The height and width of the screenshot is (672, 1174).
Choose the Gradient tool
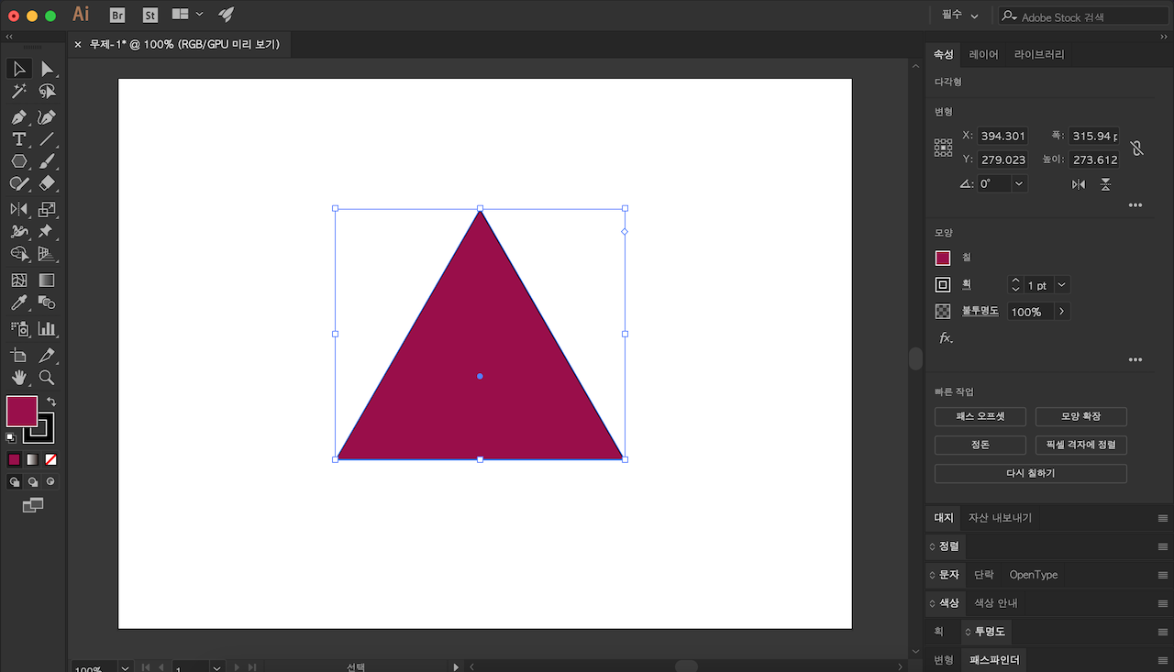tap(48, 281)
